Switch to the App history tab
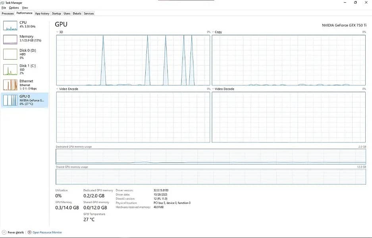This screenshot has height=238, width=372. tap(42, 13)
